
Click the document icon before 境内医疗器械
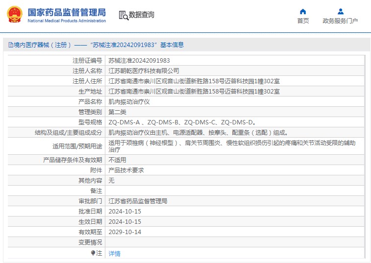(10, 45)
